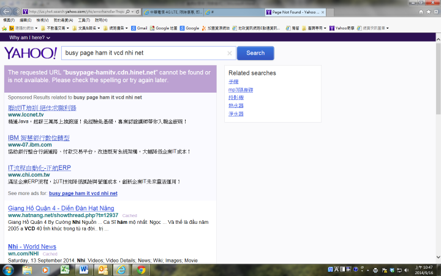Clear search box with X icon
This screenshot has width=441, height=276.
point(230,53)
